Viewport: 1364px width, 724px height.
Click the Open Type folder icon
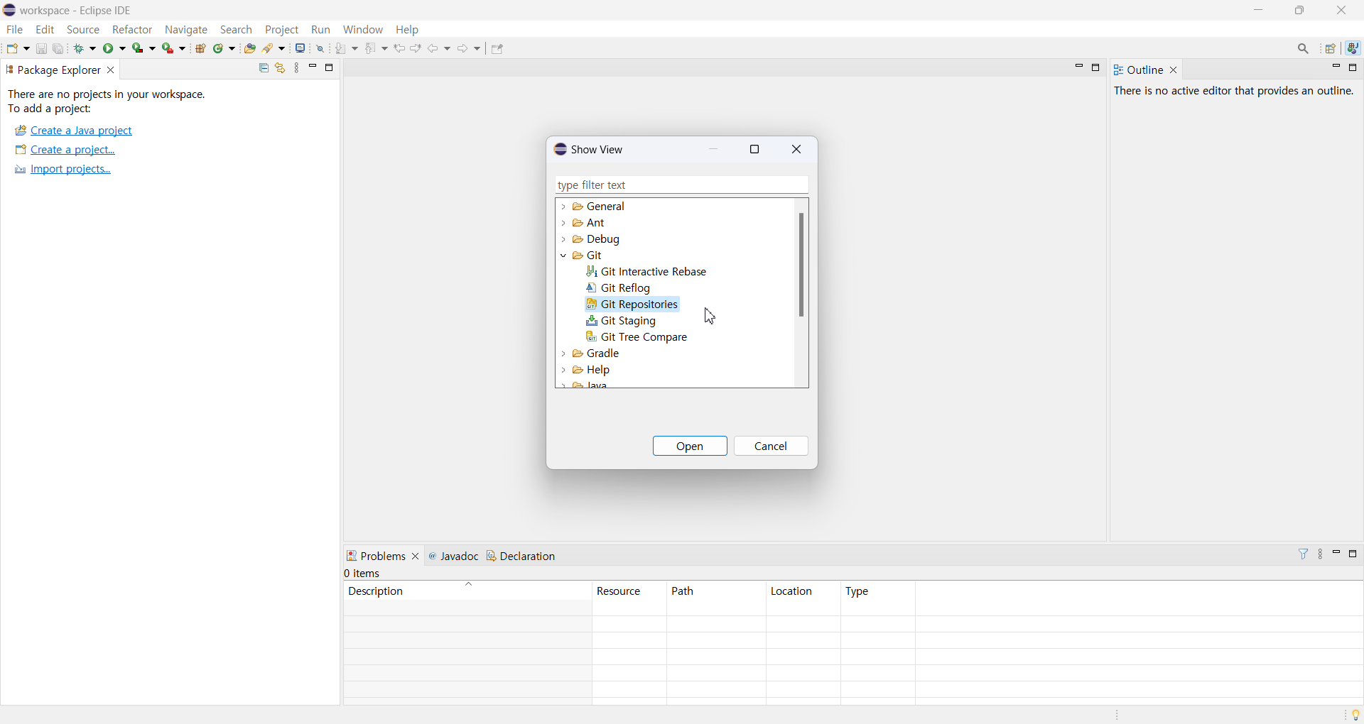[250, 49]
